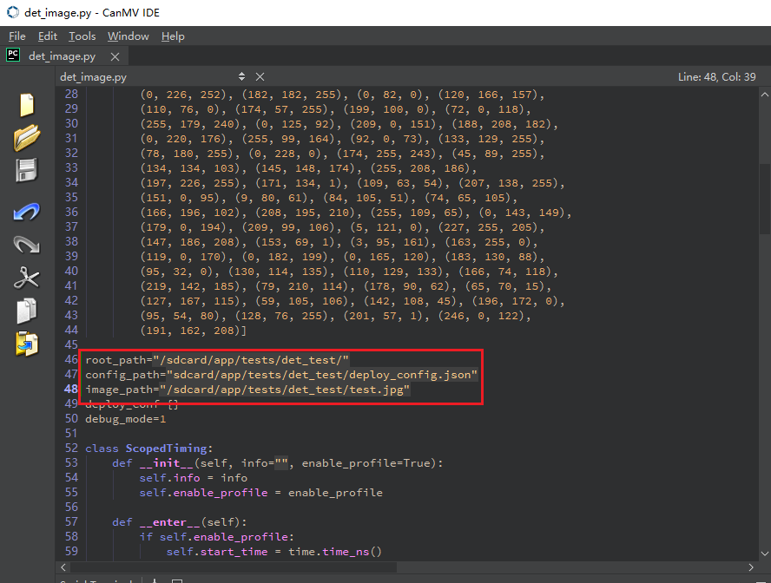
Task: Click self.info = info on line 54
Action: [x=194, y=478]
